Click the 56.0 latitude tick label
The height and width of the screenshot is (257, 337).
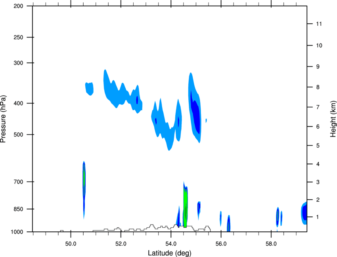click(x=221, y=244)
